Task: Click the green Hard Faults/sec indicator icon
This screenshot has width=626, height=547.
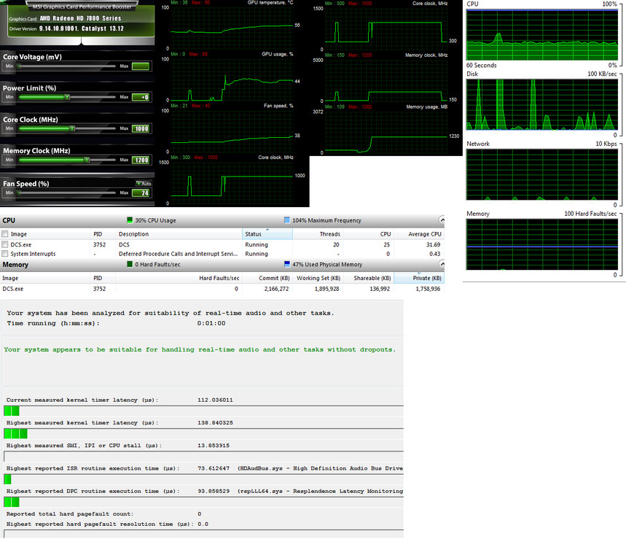Action: [129, 264]
